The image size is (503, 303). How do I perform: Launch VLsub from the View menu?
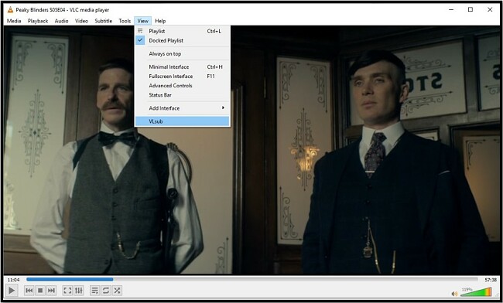182,121
